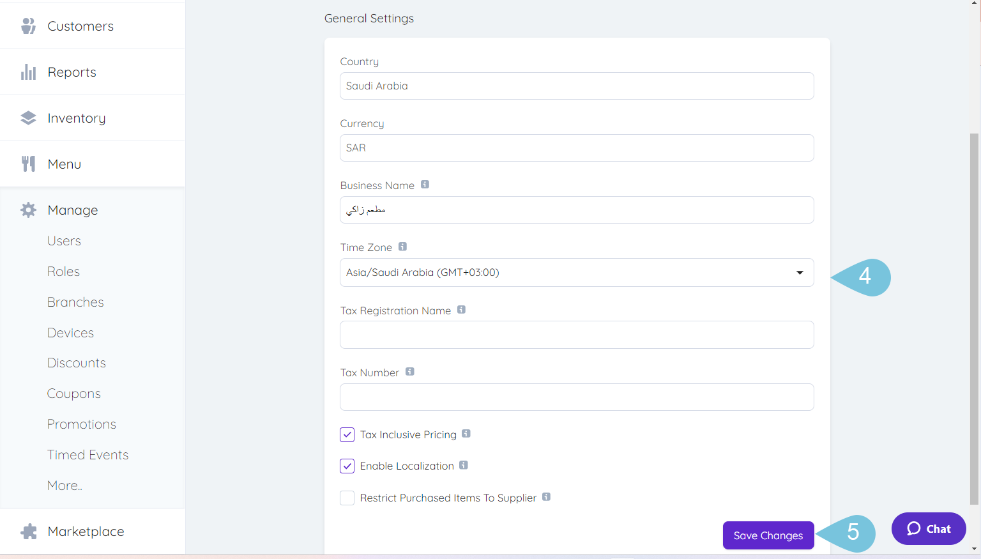981x559 pixels.
Task: Click the Menu fork and knife icon
Action: [28, 164]
